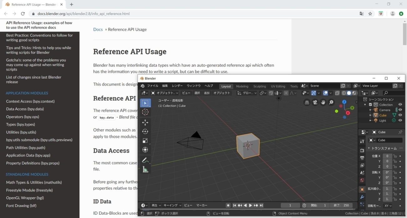
Task: Open the Modifiers wrench tab icon
Action: (x=362, y=197)
